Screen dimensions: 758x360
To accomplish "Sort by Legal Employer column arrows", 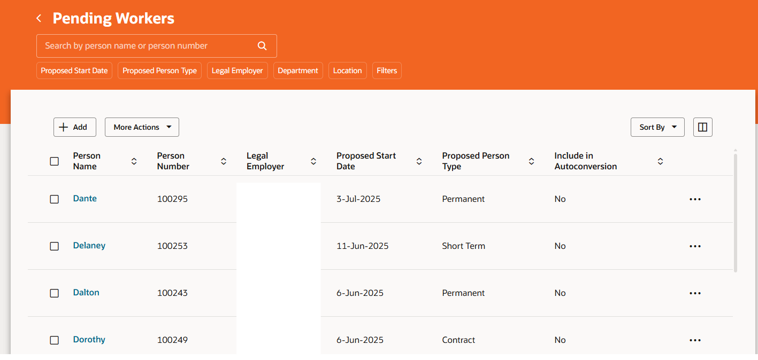I will coord(313,161).
